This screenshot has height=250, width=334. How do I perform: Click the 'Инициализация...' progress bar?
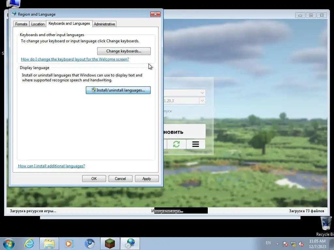pos(181,211)
